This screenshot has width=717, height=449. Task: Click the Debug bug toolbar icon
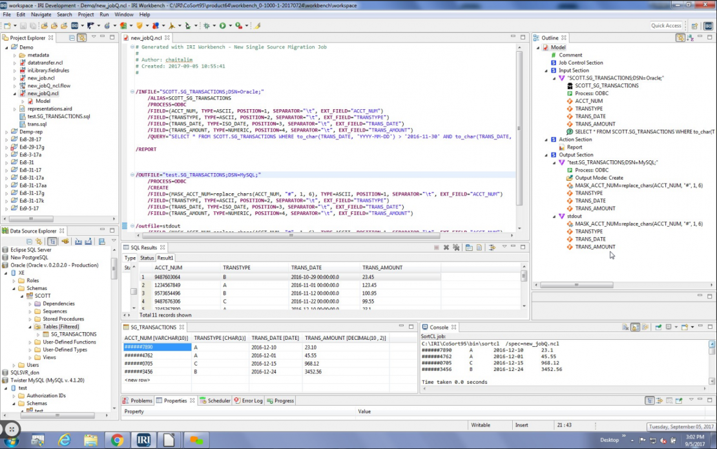(x=207, y=26)
